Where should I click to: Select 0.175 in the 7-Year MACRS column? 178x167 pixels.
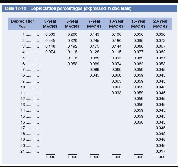click(94, 46)
